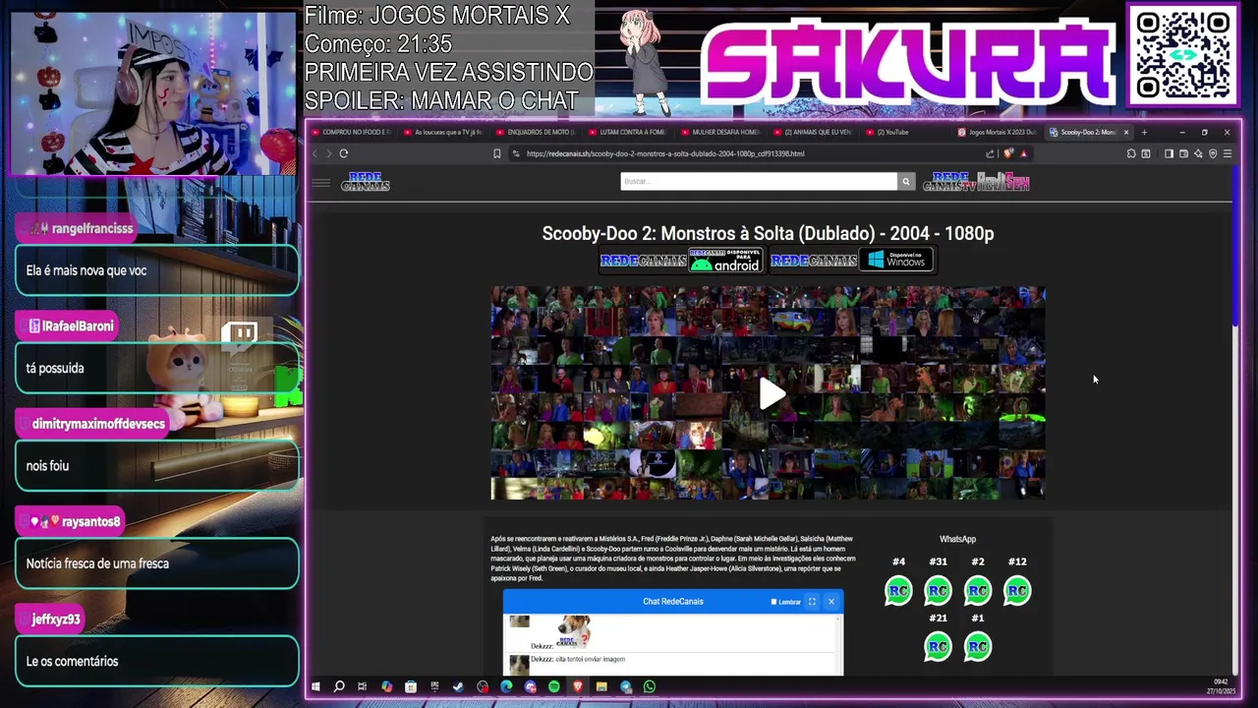Open Steam from taskbar
This screenshot has width=1258, height=708.
pos(458,686)
